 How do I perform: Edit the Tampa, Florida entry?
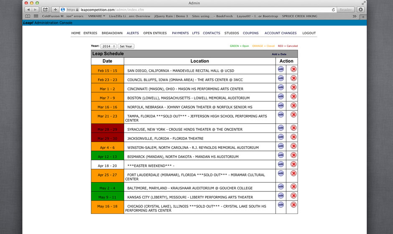[x=281, y=114]
